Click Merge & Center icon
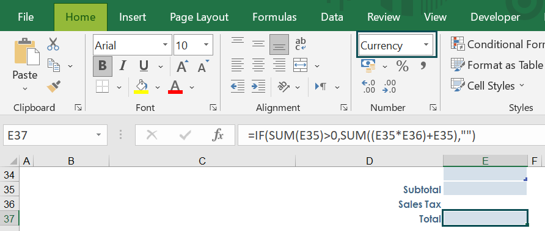The width and height of the screenshot is (545, 231). 301,65
